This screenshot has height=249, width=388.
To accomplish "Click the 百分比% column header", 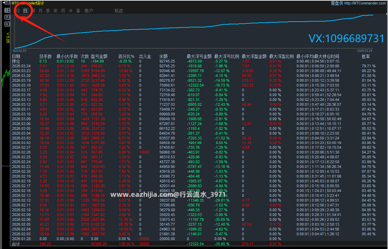I will [x=126, y=56].
